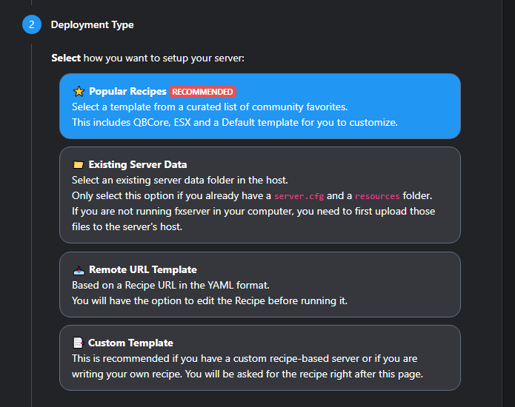Click the gold star Popular Recipes icon
The image size is (515, 407).
79,92
